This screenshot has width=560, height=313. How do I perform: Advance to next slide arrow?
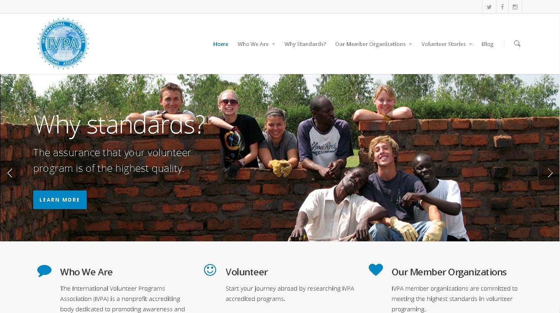click(550, 173)
